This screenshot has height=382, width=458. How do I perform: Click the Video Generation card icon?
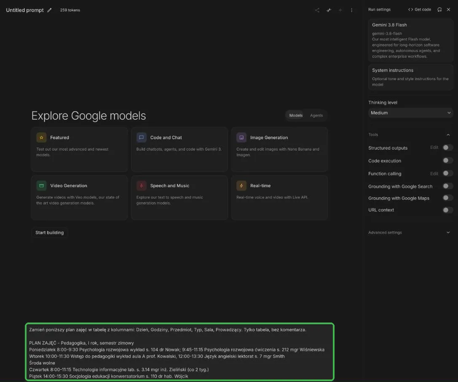click(41, 186)
